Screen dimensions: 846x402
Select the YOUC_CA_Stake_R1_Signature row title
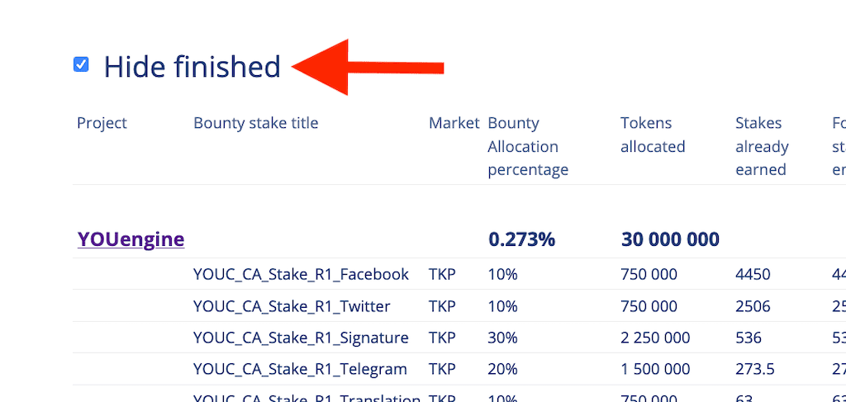(301, 338)
